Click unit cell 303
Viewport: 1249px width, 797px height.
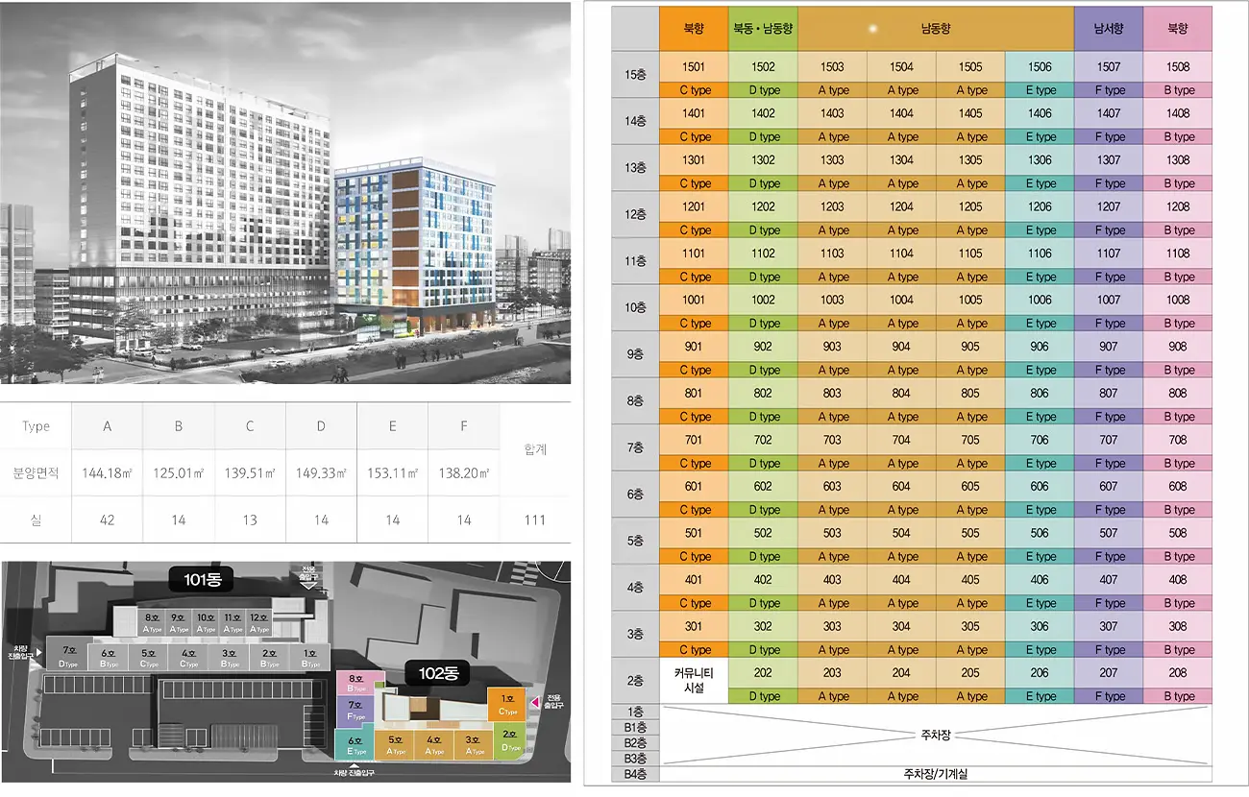[x=832, y=626]
